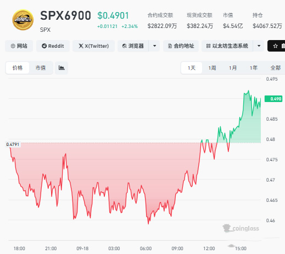285x254 pixels.
Task: Select the 全部 time range
Action: tap(276, 68)
